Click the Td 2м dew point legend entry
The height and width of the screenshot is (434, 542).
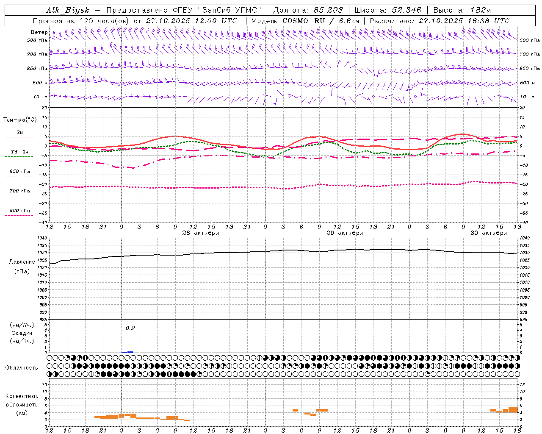[x=19, y=152]
